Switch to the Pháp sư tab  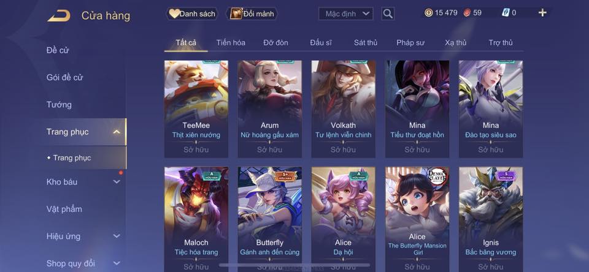410,43
